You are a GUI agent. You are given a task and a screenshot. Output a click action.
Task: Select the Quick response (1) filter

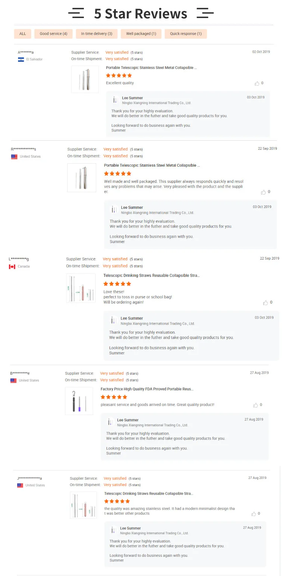pyautogui.click(x=186, y=34)
